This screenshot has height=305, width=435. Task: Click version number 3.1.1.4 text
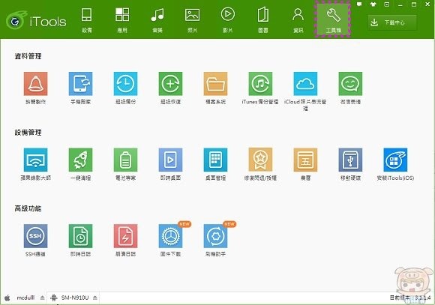422,298
